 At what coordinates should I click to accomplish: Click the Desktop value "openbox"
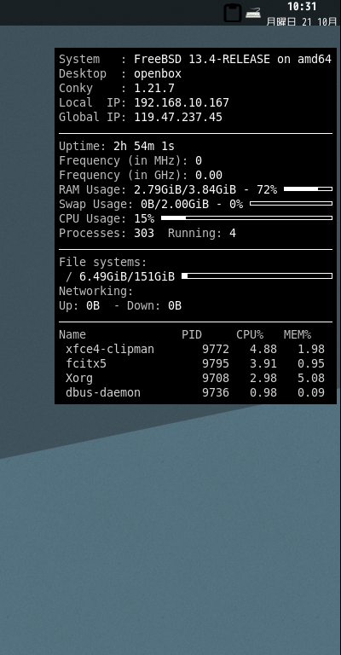158,74
